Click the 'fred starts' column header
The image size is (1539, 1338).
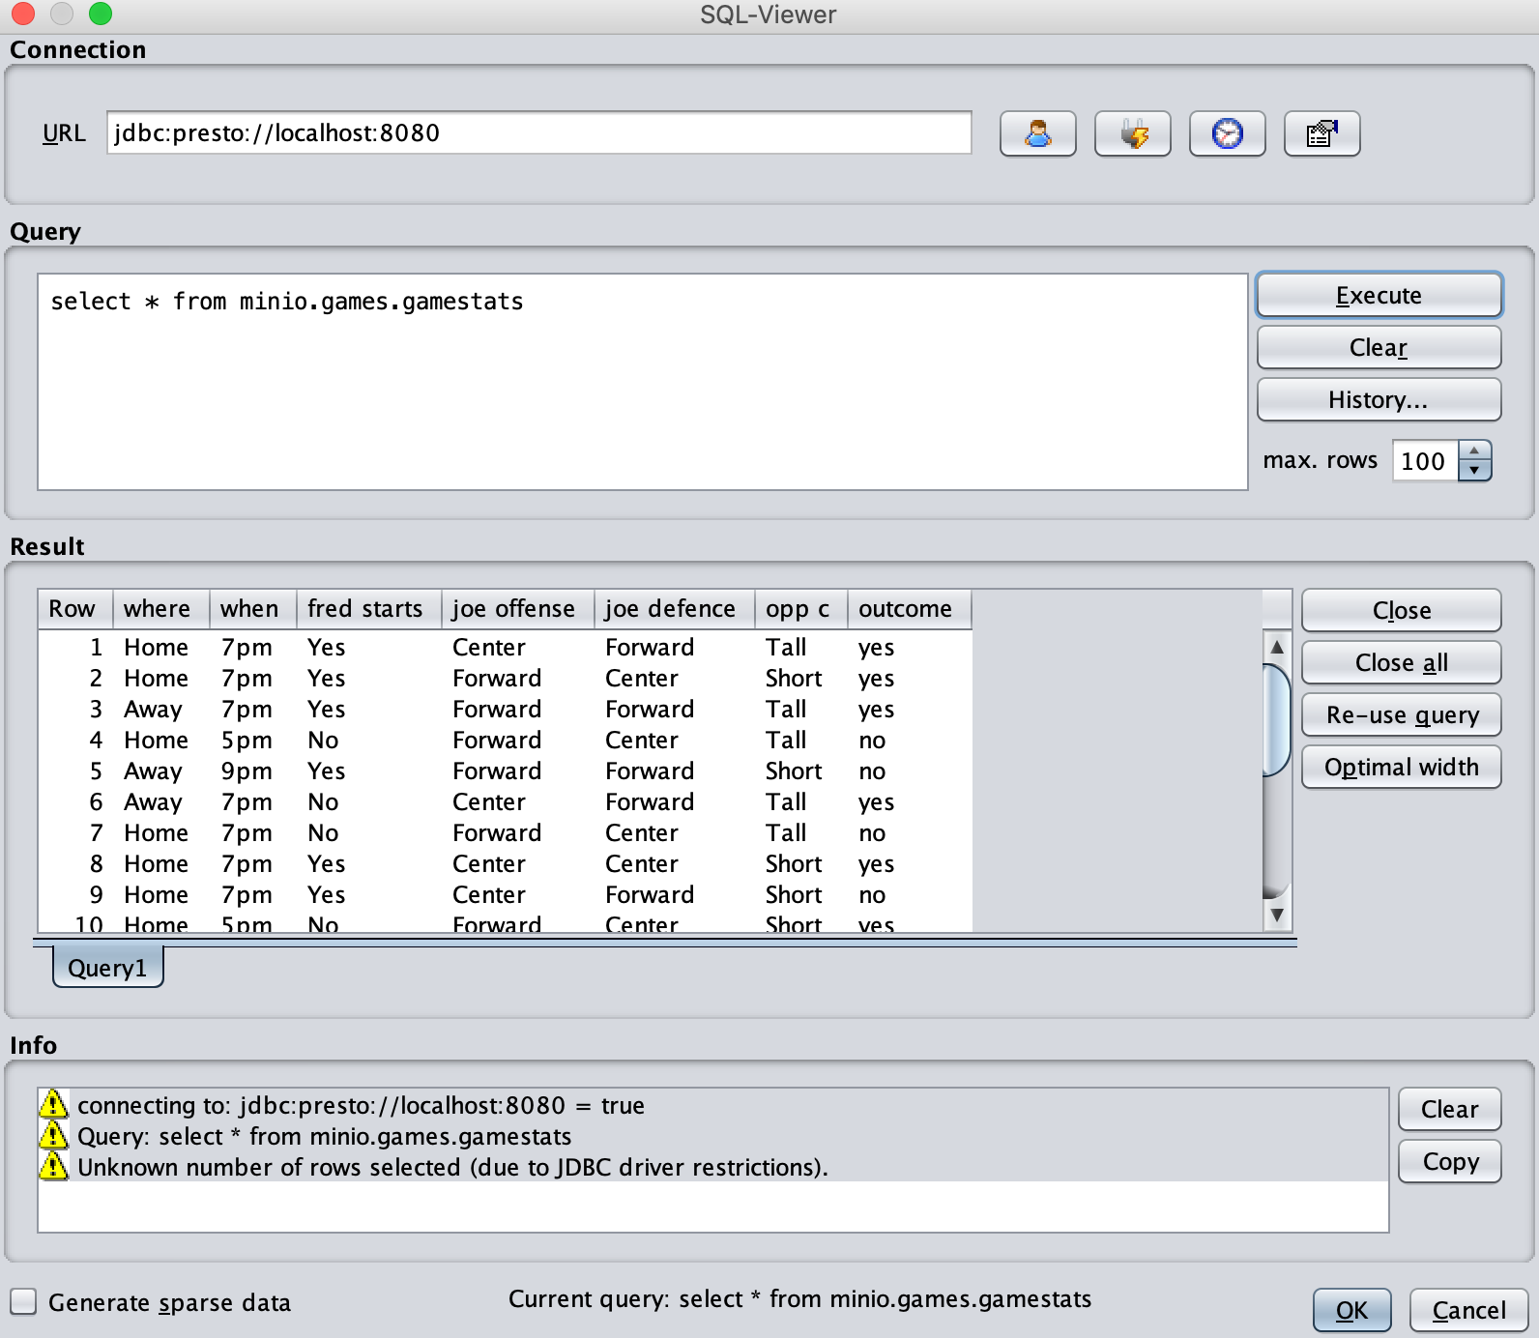(366, 609)
